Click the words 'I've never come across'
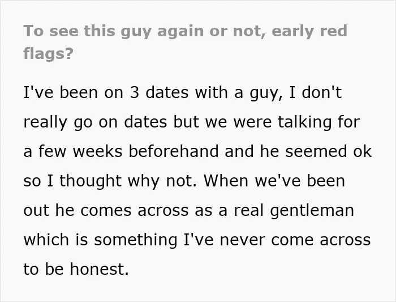 (x=277, y=239)
